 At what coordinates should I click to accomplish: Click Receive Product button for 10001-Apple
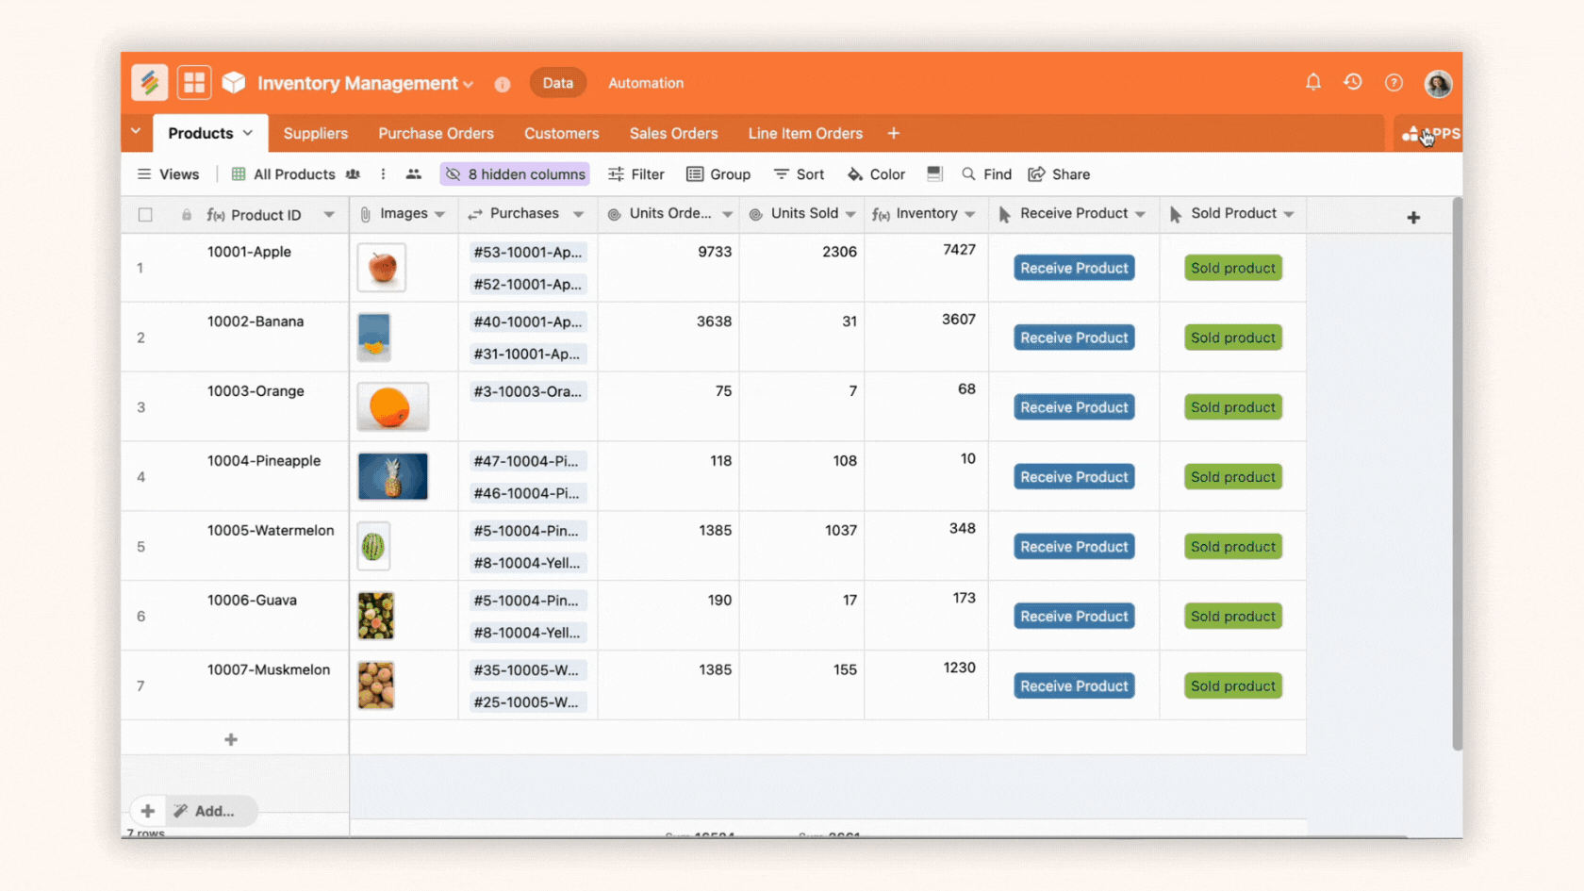(x=1073, y=269)
